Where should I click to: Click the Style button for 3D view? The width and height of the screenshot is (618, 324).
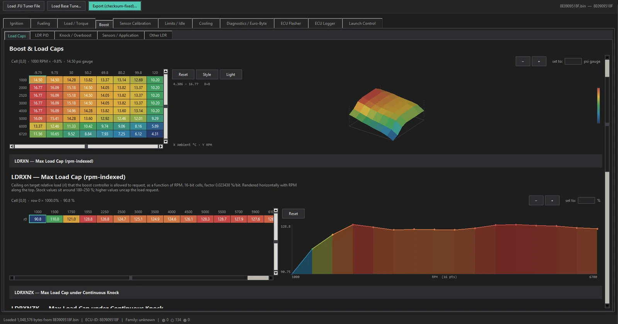point(207,74)
